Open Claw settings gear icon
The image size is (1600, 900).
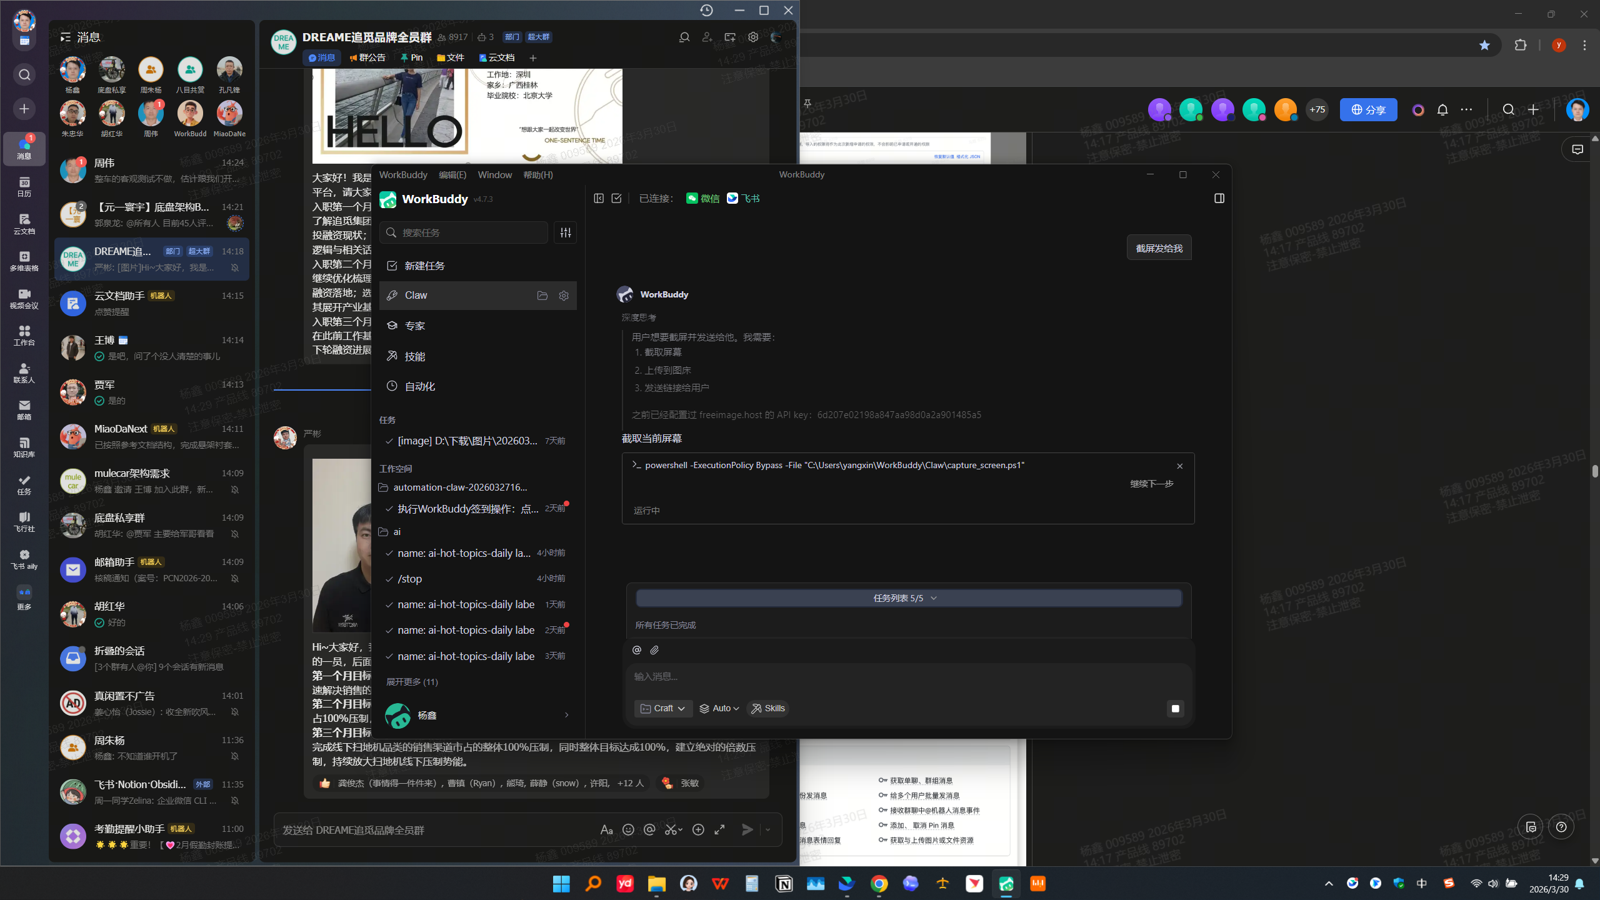point(564,296)
